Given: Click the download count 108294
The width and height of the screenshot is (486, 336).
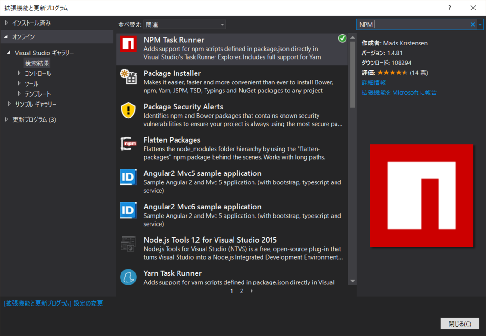Looking at the screenshot, I should point(402,63).
